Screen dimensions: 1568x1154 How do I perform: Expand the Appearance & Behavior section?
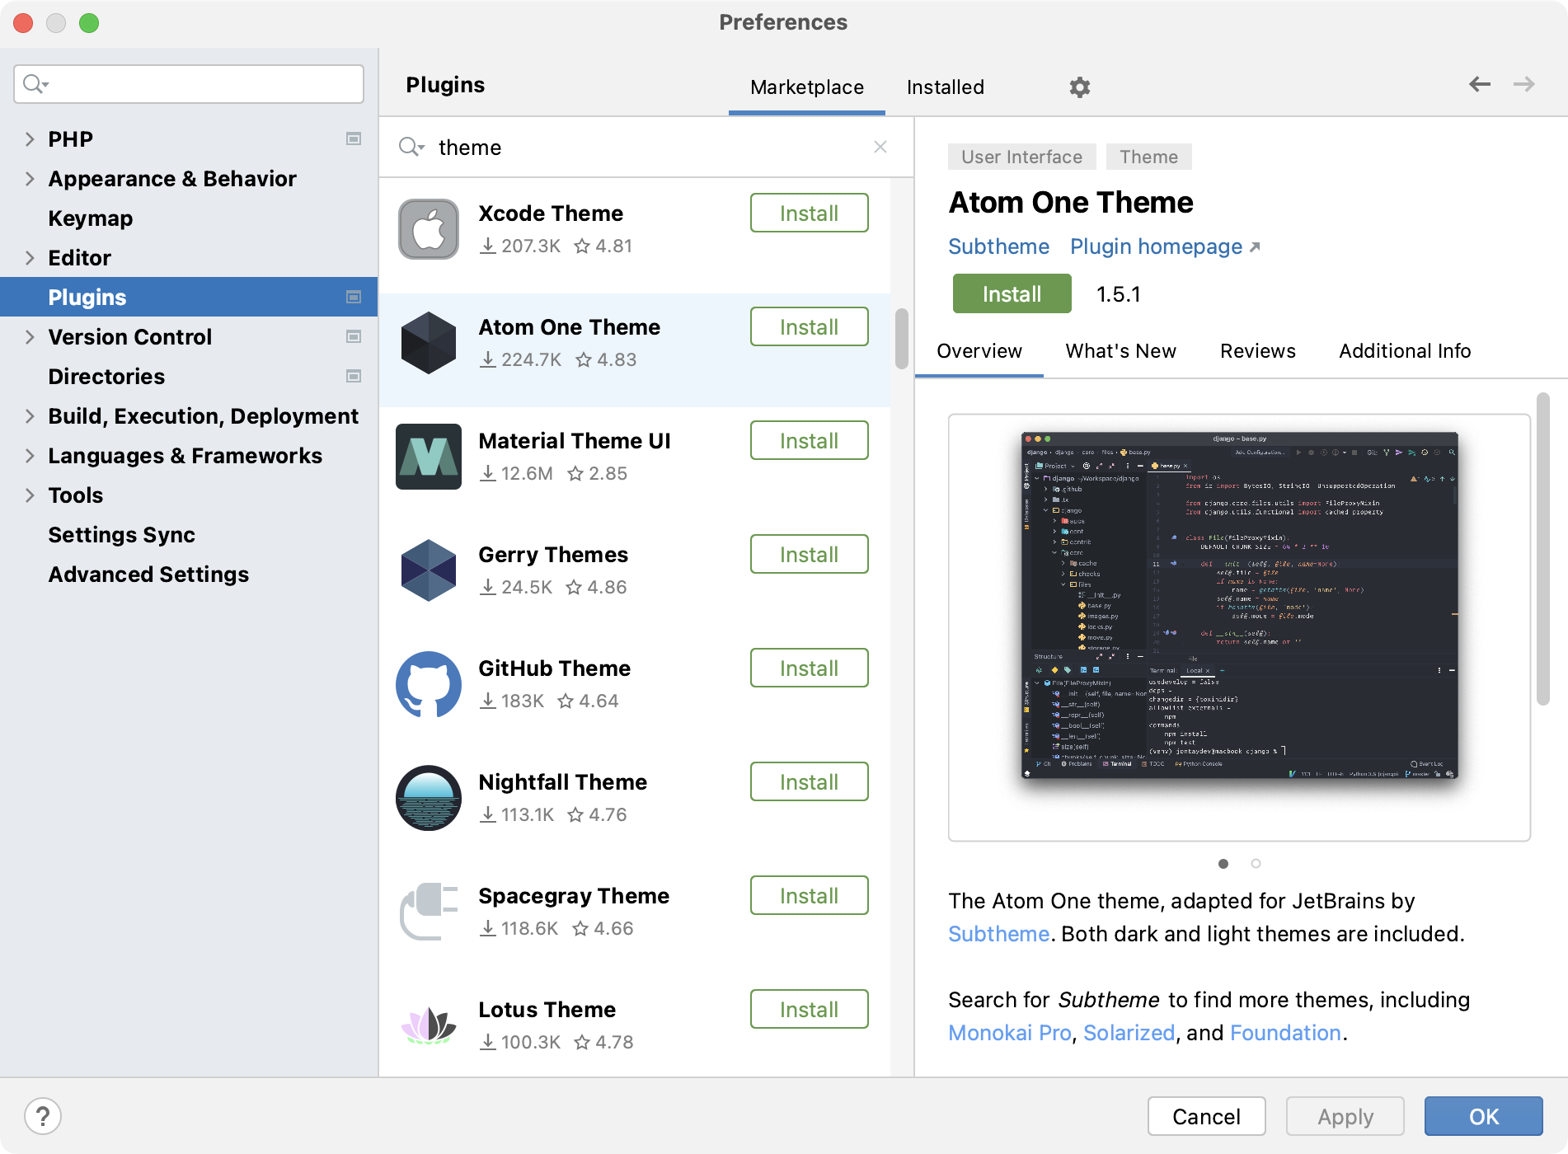30,179
